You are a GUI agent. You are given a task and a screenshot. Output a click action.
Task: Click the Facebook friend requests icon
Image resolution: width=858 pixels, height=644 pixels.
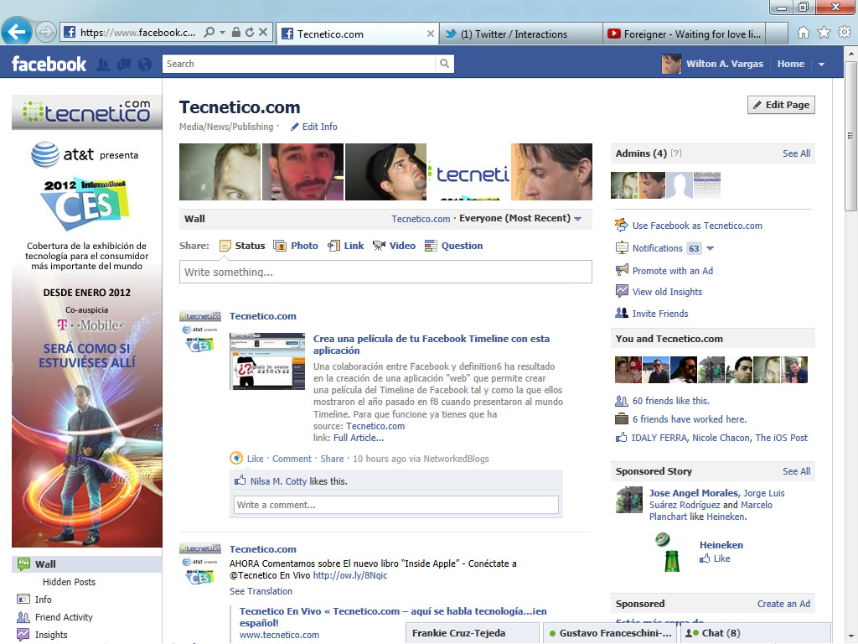pos(103,65)
